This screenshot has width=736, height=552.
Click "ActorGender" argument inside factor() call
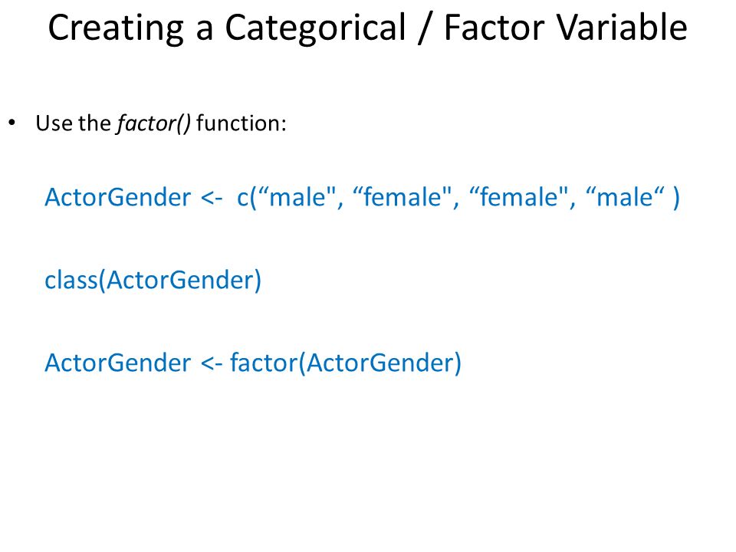pos(380,363)
